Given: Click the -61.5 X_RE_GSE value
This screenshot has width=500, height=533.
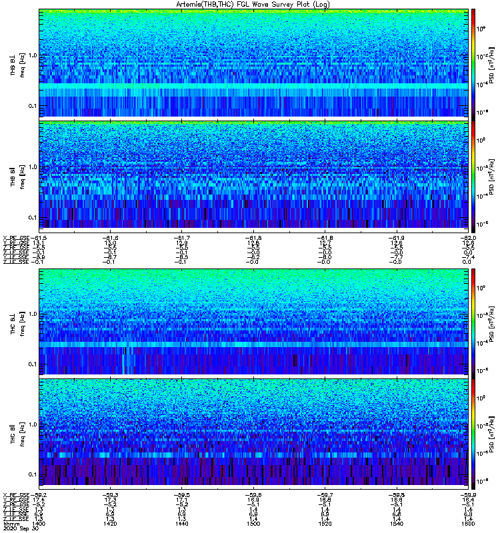Looking at the screenshot, I should pyautogui.click(x=39, y=238).
